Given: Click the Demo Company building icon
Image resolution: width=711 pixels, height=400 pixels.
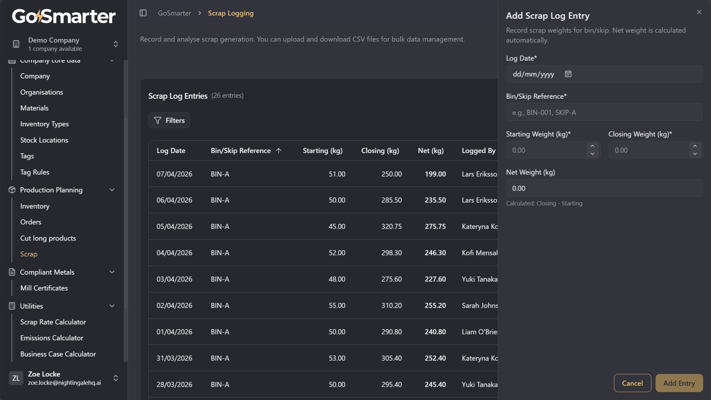Looking at the screenshot, I should tap(16, 44).
